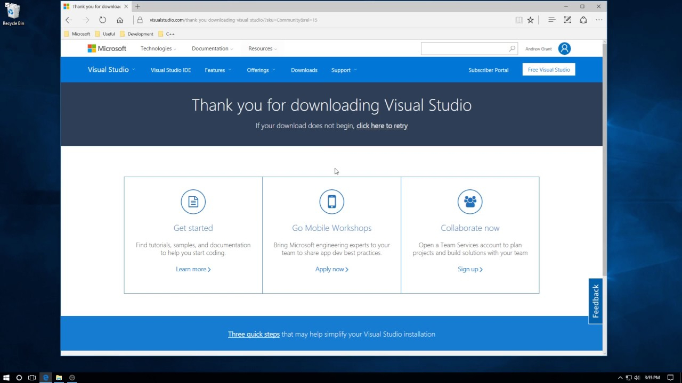This screenshot has width=682, height=383.
Task: Open Reading view book icon
Action: pyautogui.click(x=519, y=20)
